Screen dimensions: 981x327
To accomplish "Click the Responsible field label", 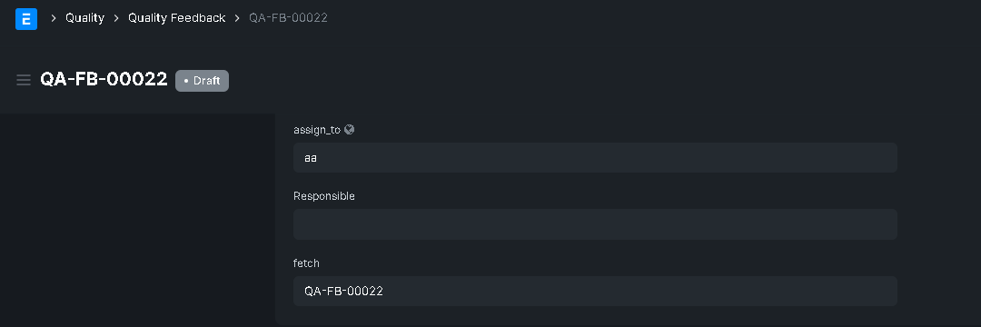I will (324, 196).
